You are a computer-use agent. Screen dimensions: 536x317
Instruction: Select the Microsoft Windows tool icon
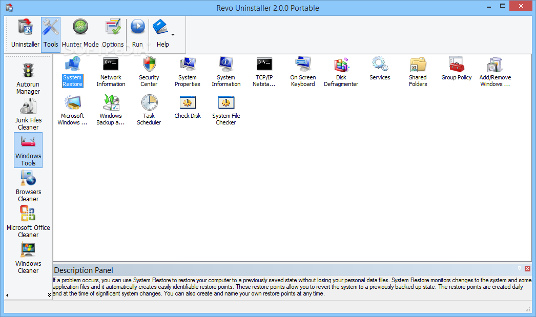pos(72,110)
